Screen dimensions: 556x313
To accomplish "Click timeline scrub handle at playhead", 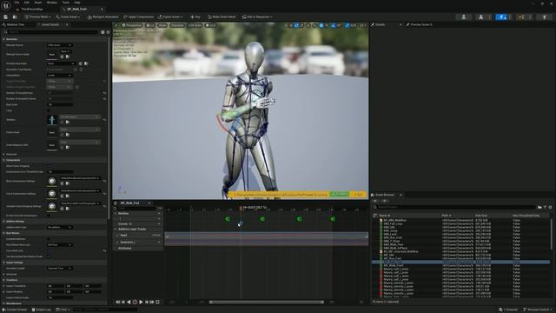I will (x=241, y=208).
